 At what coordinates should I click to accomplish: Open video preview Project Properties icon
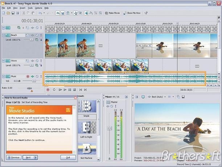click(137, 97)
